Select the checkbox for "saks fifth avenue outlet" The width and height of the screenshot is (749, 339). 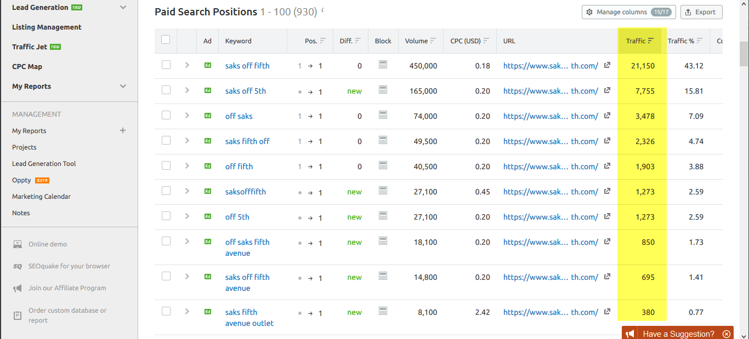click(166, 311)
